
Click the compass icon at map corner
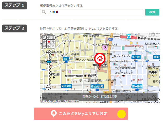(x=155, y=99)
